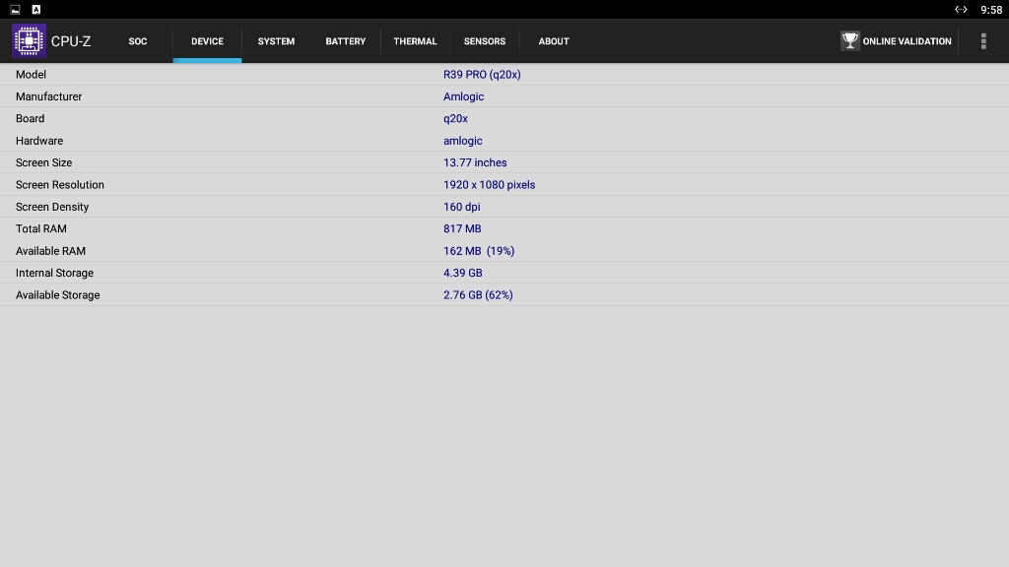Screen dimensions: 1009x567
Task: Click the 'Screen Size' label
Action: 43,162
